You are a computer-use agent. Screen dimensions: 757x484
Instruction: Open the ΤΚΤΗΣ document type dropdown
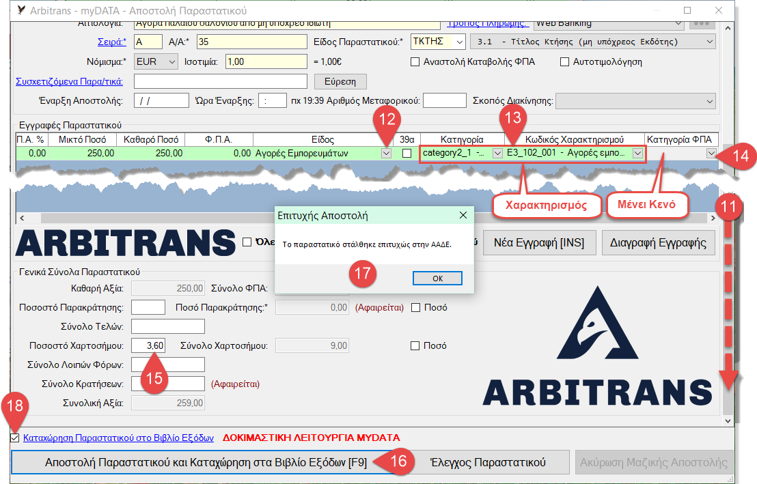click(460, 42)
